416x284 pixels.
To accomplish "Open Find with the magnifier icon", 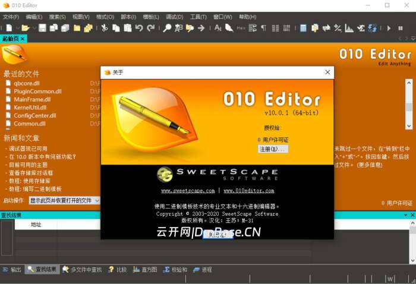I will (167, 28).
